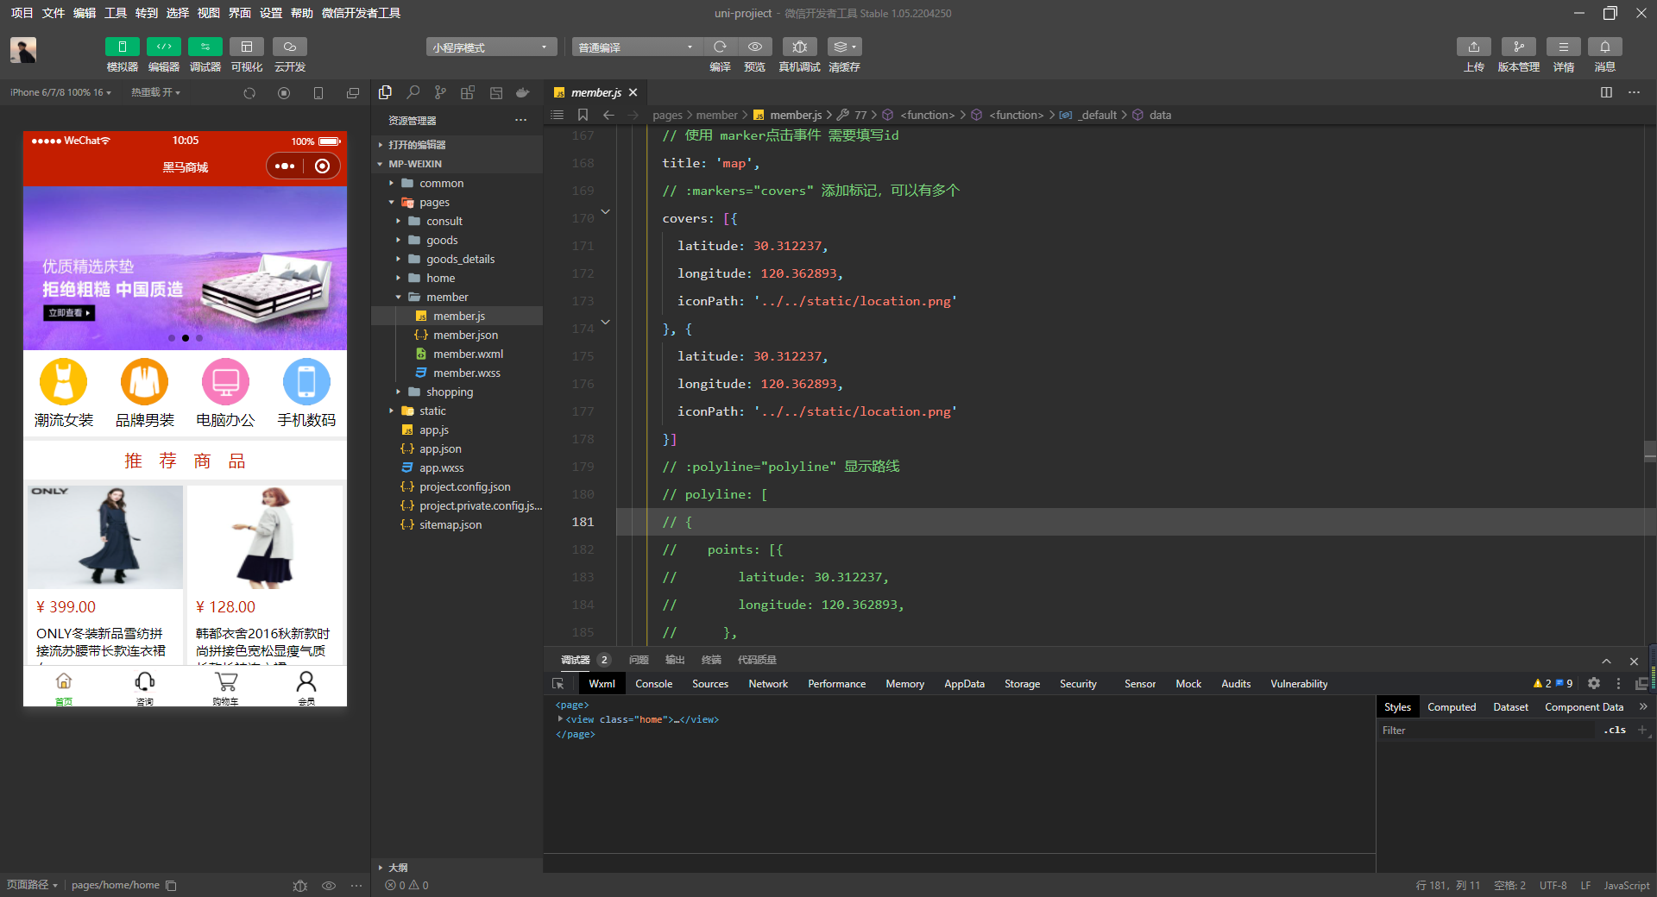
Task: Close the member.js editor tab
Action: click(x=633, y=92)
